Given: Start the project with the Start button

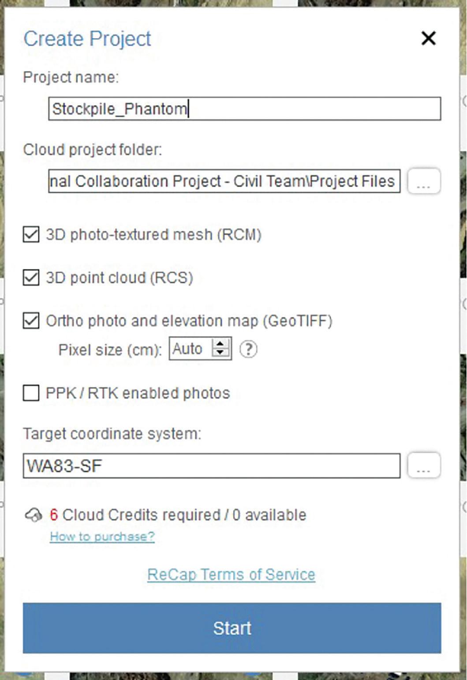Looking at the screenshot, I should 232,628.
